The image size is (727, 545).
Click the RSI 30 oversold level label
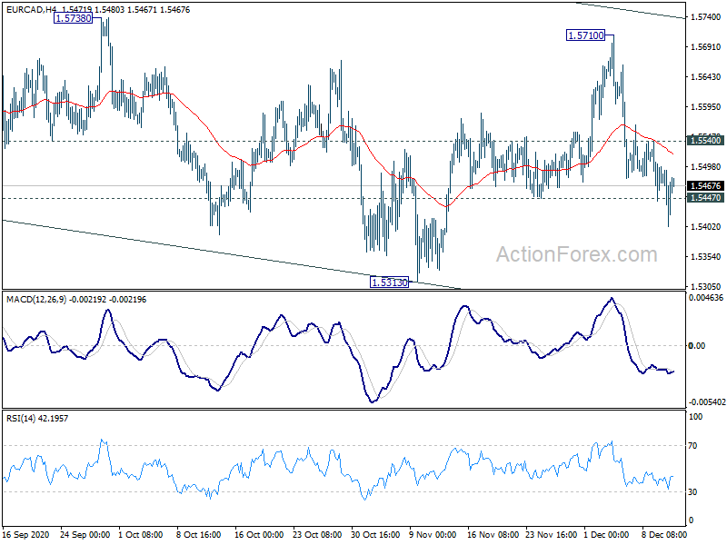pyautogui.click(x=692, y=492)
